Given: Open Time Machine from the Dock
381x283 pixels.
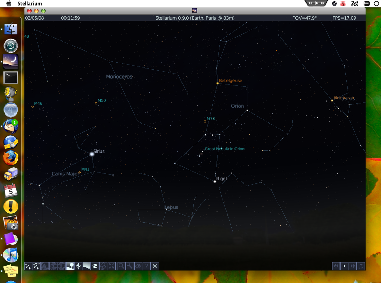Looking at the screenshot, I should pos(11,45).
